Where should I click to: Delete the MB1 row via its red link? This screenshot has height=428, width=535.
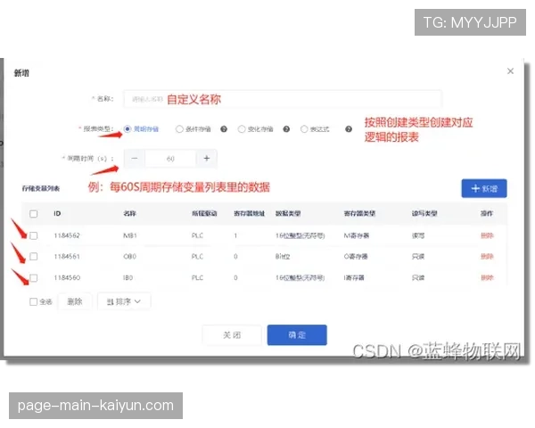(487, 235)
